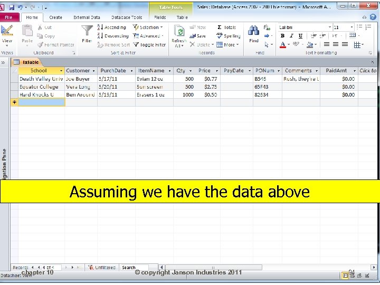Open the School column filter arrow

coord(61,71)
